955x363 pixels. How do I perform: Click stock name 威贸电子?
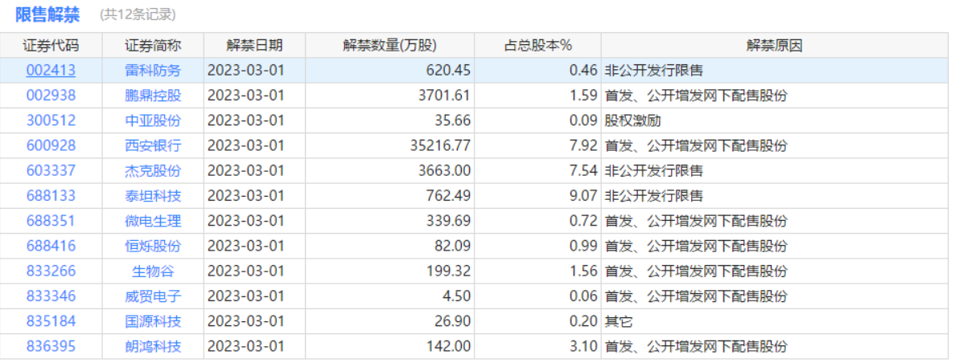153,296
